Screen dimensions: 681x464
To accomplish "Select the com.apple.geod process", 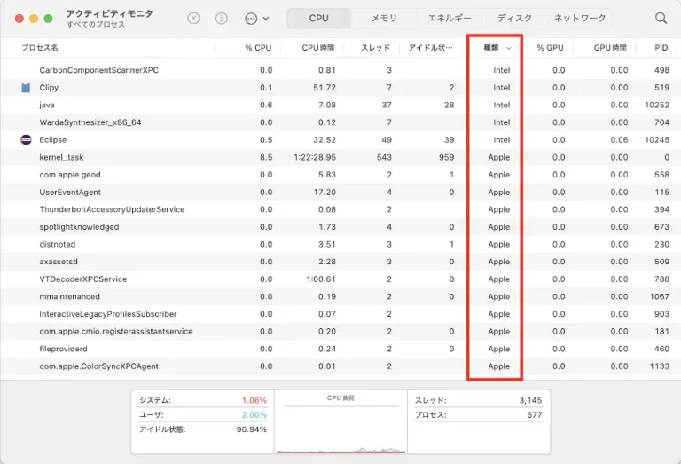I will [x=70, y=175].
